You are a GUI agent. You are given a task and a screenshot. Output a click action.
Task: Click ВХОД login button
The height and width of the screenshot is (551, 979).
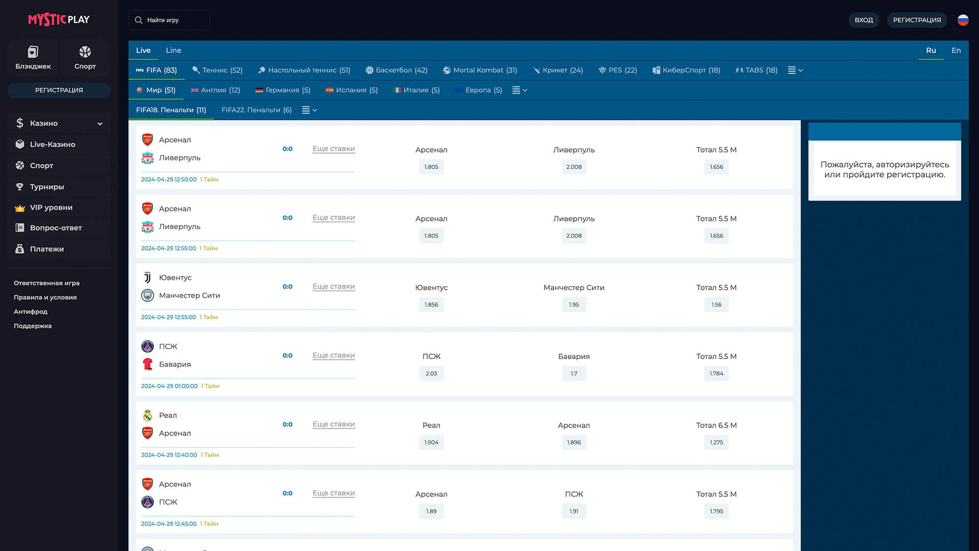pos(863,20)
